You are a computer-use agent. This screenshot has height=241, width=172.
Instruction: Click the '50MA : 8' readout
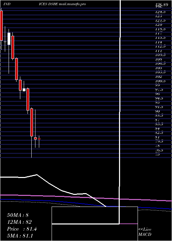(18, 215)
